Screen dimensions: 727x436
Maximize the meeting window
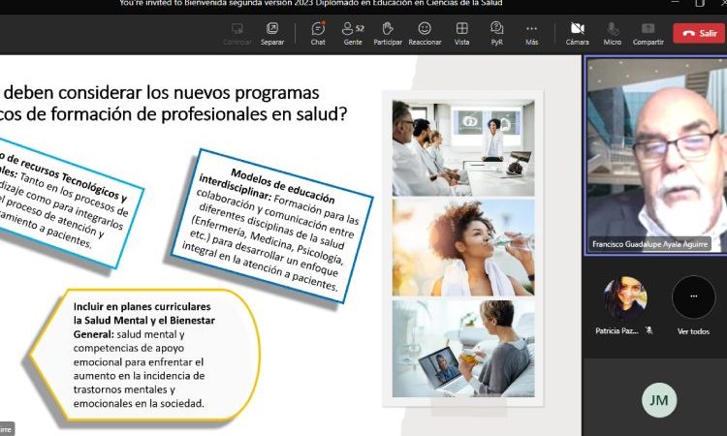(x=700, y=3)
